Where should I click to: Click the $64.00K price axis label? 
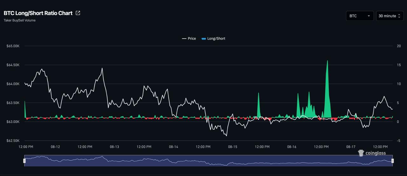tap(13, 84)
